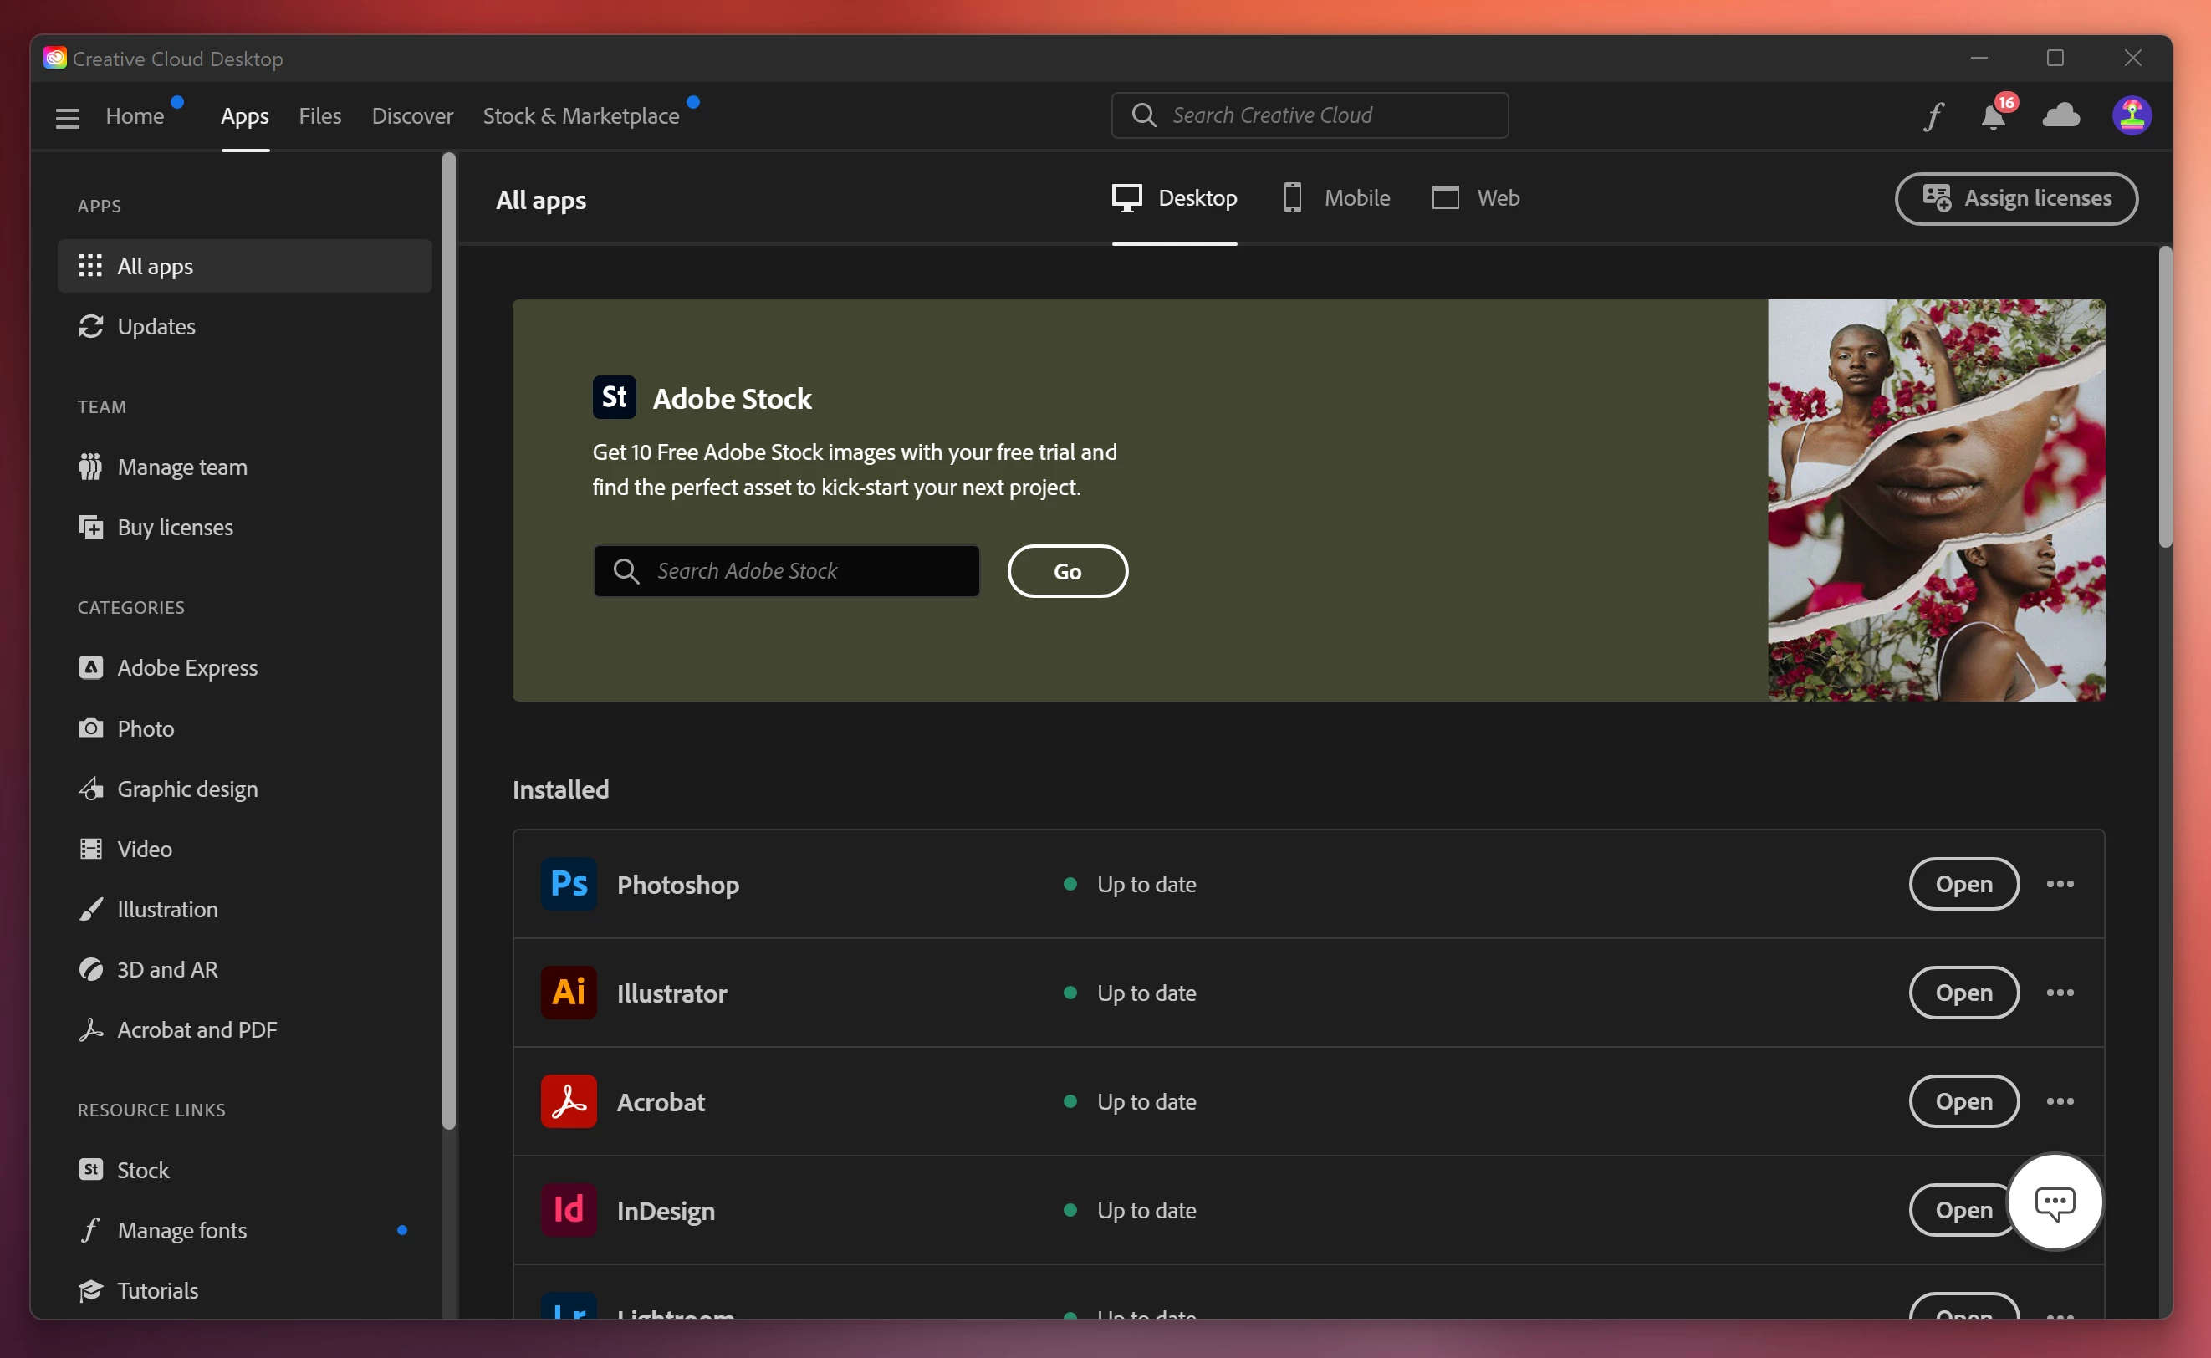Viewport: 2211px width, 1358px height.
Task: Go to the Files menu
Action: click(319, 116)
